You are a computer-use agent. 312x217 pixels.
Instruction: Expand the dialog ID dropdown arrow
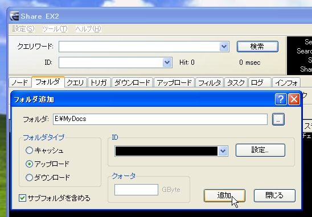223,151
